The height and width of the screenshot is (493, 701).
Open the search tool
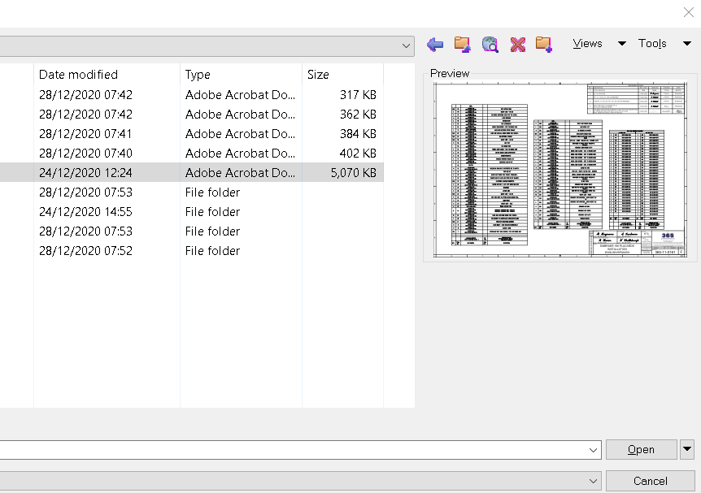(490, 45)
